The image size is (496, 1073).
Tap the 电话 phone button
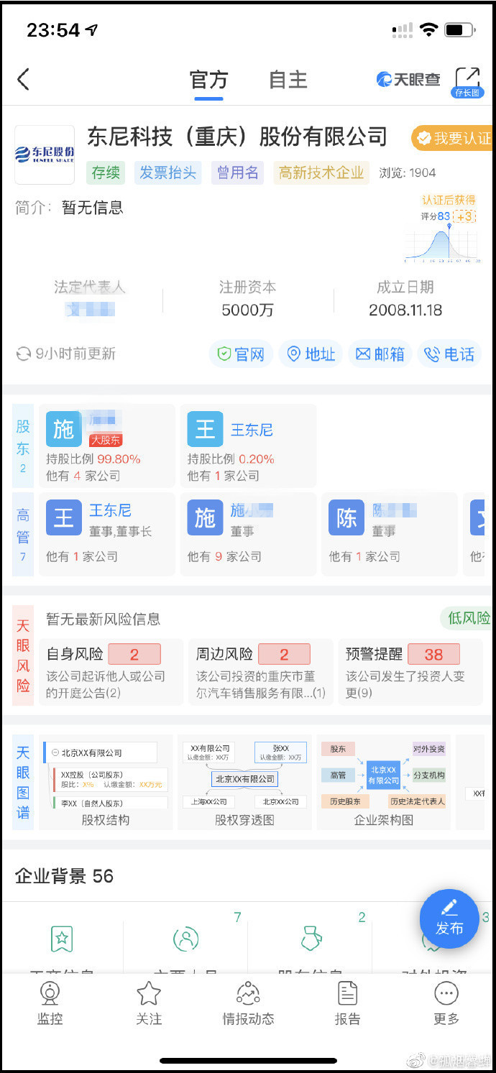(449, 354)
